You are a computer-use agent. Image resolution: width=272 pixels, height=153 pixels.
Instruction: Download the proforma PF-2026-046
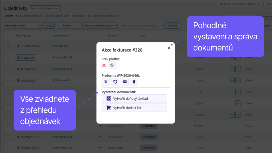[106, 82]
